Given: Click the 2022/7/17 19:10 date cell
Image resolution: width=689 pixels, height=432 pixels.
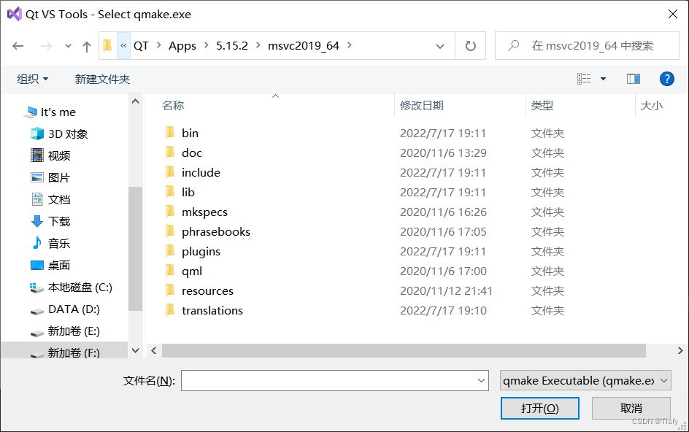Looking at the screenshot, I should coord(443,311).
